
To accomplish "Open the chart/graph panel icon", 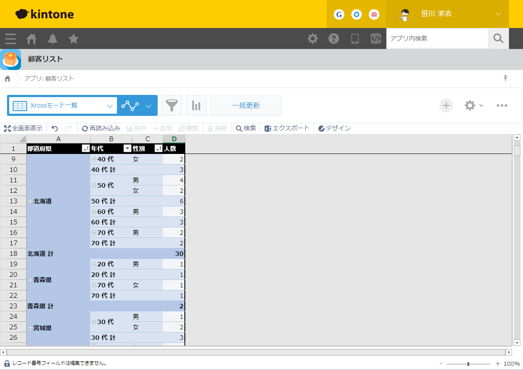I will 196,105.
